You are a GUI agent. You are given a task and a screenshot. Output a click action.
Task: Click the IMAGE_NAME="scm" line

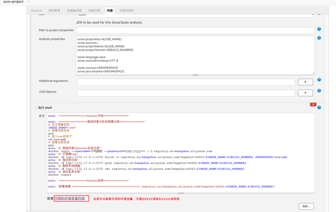(62, 128)
